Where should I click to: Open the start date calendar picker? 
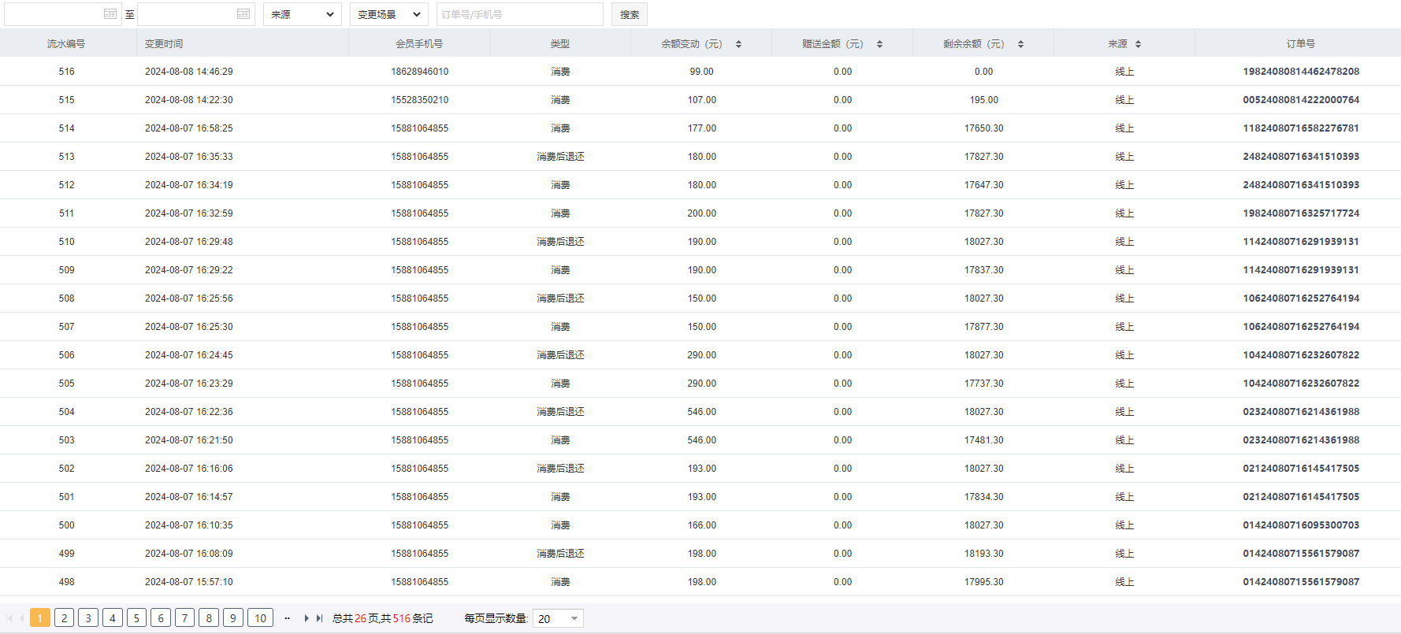click(x=110, y=14)
